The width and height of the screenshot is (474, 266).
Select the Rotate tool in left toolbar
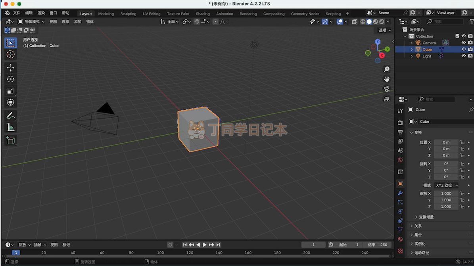pyautogui.click(x=11, y=79)
